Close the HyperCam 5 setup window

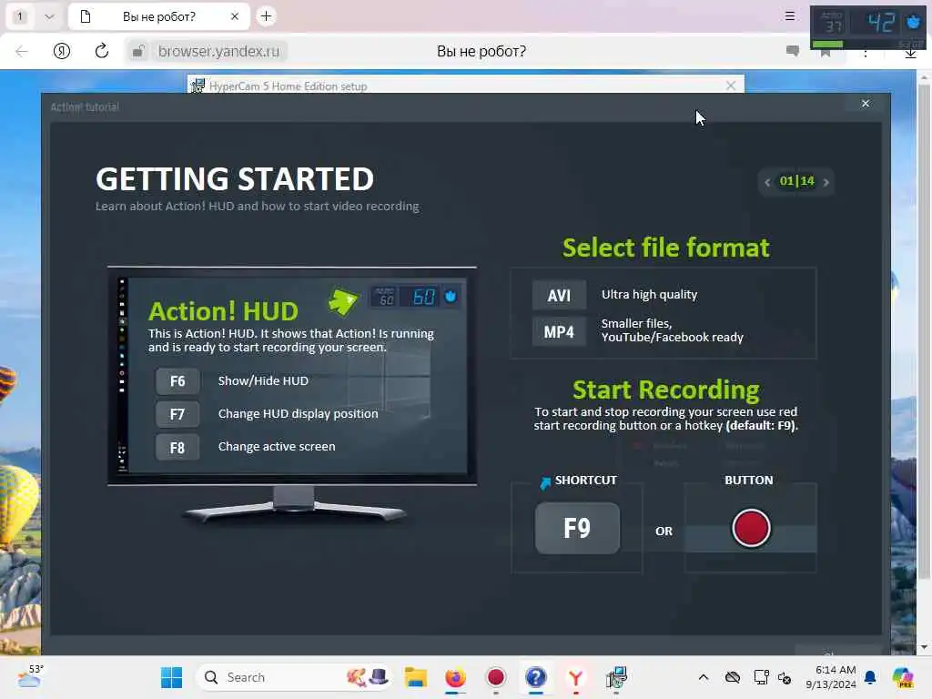pyautogui.click(x=731, y=86)
